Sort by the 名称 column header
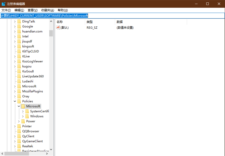The image size is (225, 156). coord(70,22)
